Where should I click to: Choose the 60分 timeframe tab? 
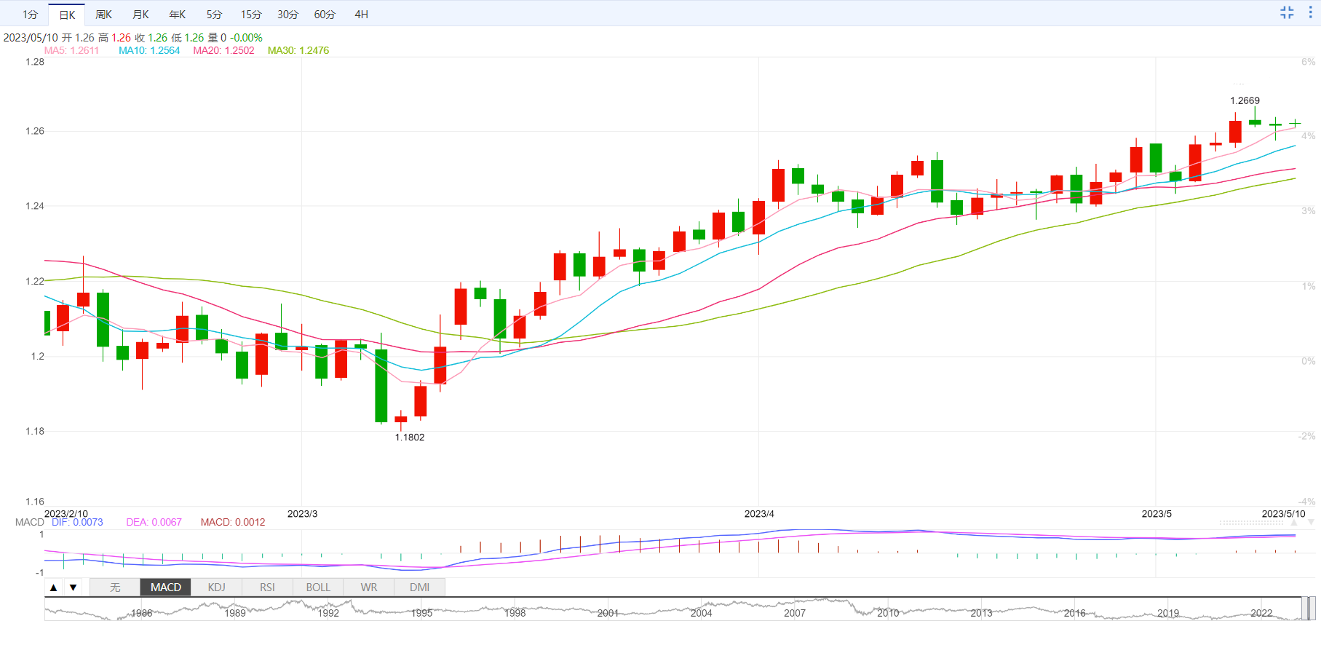[325, 15]
